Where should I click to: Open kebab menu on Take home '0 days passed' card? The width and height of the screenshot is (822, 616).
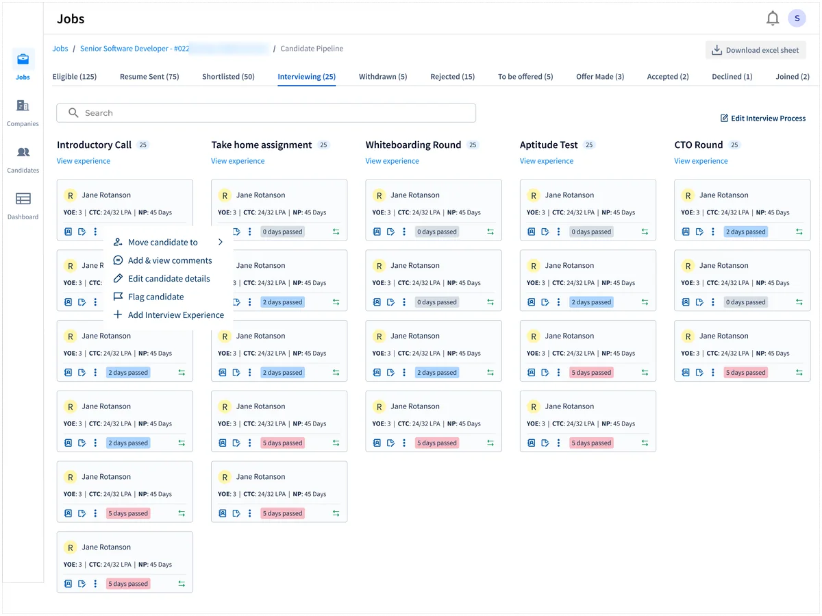tap(250, 232)
